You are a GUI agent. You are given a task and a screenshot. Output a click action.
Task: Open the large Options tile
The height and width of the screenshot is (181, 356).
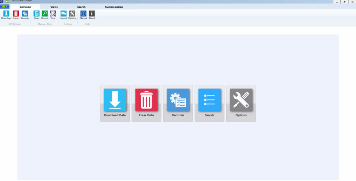click(x=241, y=103)
